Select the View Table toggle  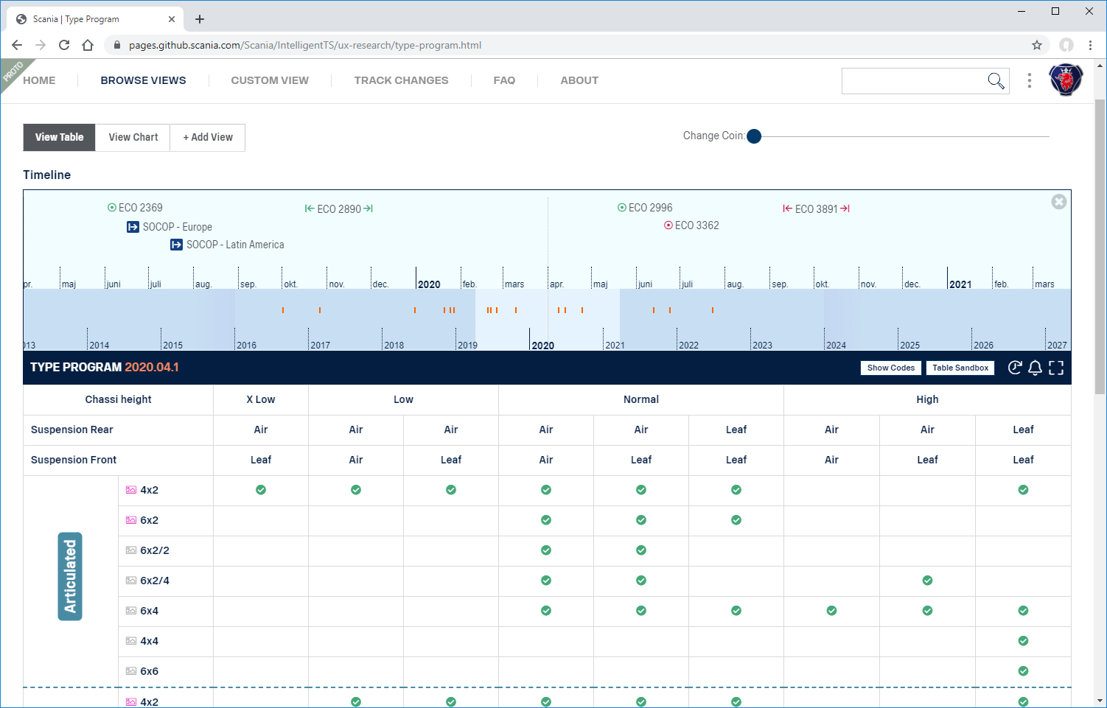tap(60, 137)
